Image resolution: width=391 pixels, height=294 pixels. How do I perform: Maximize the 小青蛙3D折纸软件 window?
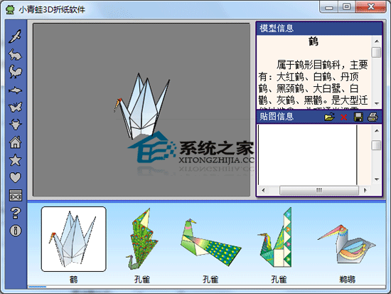tap(346, 7)
